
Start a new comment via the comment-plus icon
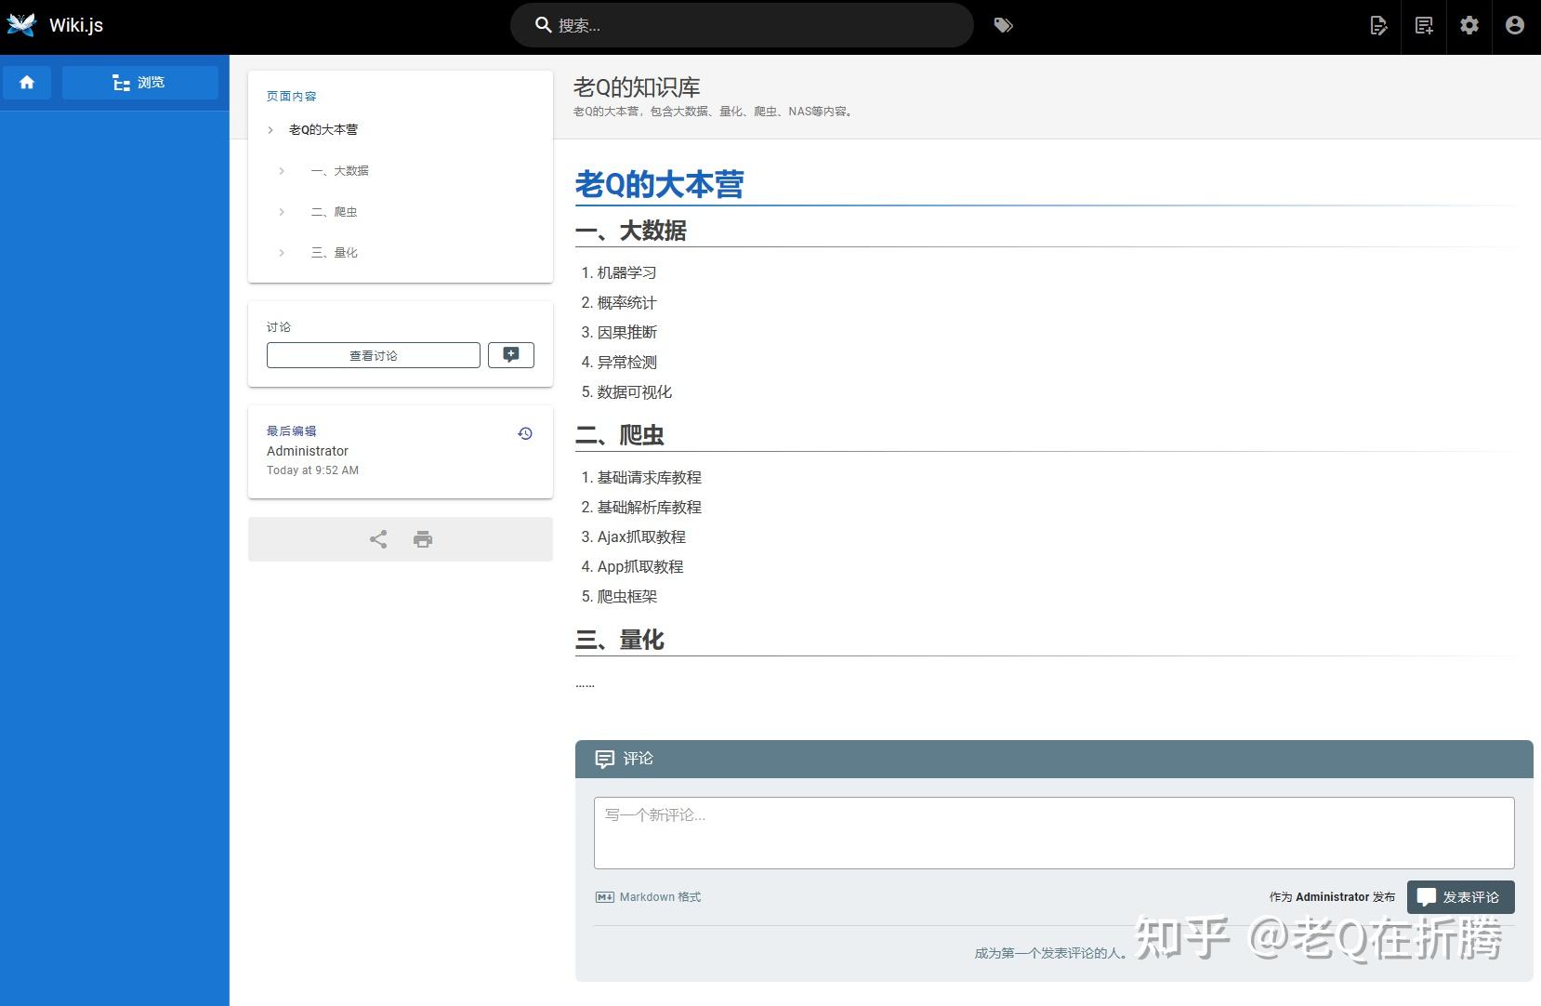tap(510, 354)
